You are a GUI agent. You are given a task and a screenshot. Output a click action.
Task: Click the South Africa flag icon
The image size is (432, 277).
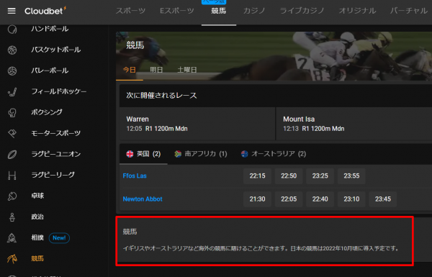tap(178, 154)
